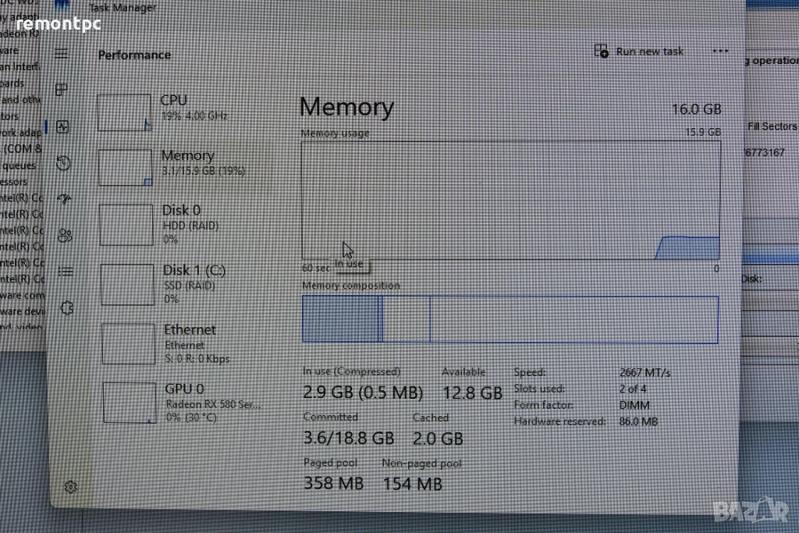Click the Performance page heading
This screenshot has width=799, height=533.
[x=134, y=55]
